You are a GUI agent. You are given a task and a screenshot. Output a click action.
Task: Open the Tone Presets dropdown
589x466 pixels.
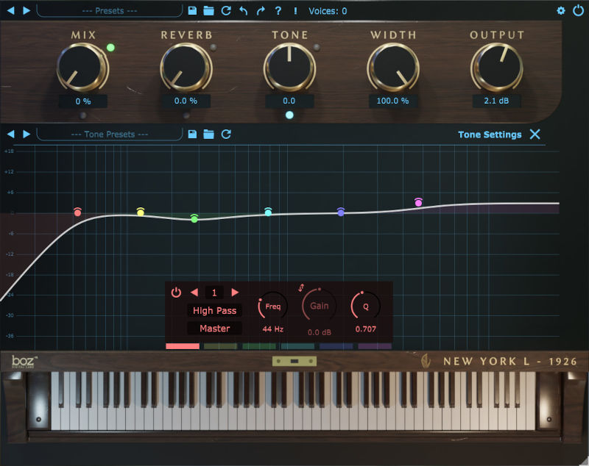coord(109,135)
